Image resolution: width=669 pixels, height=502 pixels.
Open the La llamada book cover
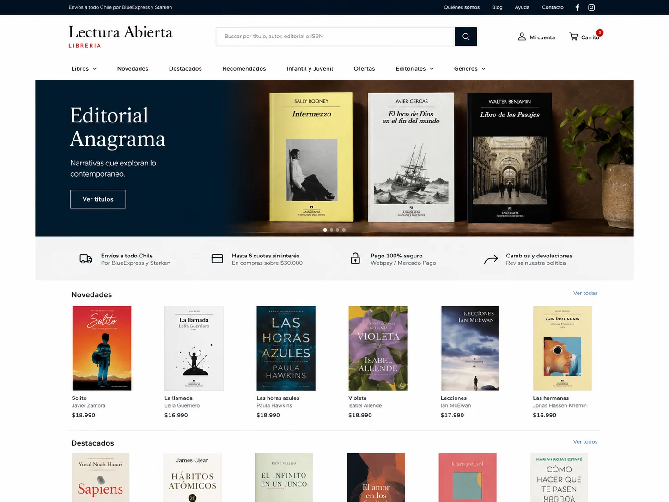coord(194,348)
